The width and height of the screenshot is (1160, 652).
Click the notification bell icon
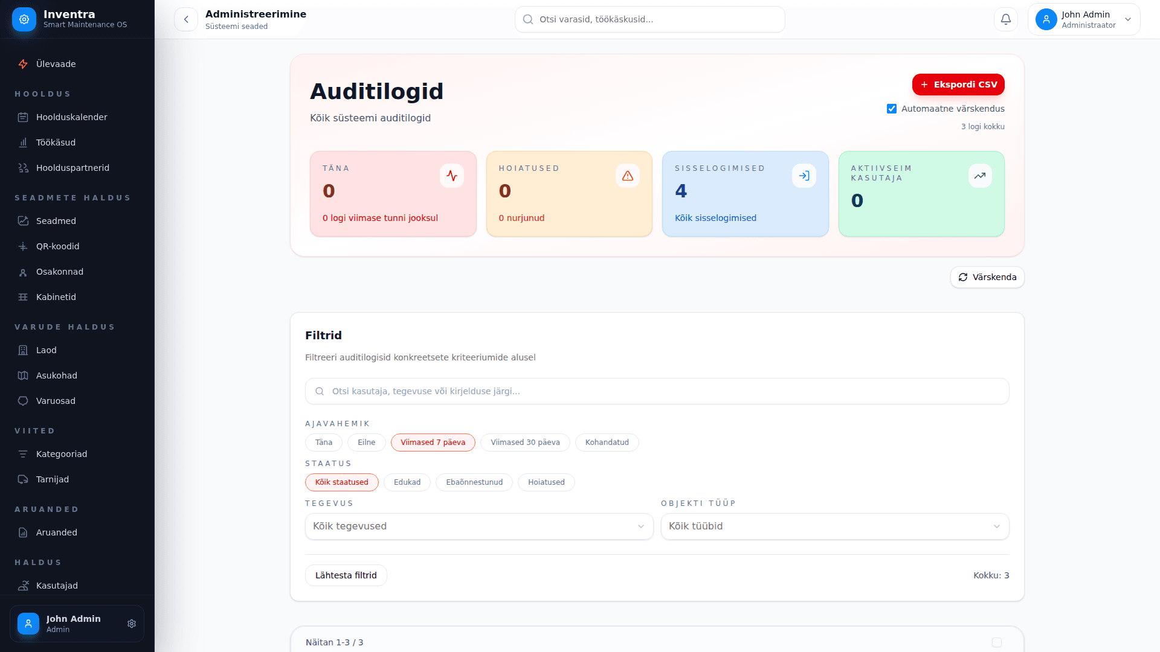1005,19
